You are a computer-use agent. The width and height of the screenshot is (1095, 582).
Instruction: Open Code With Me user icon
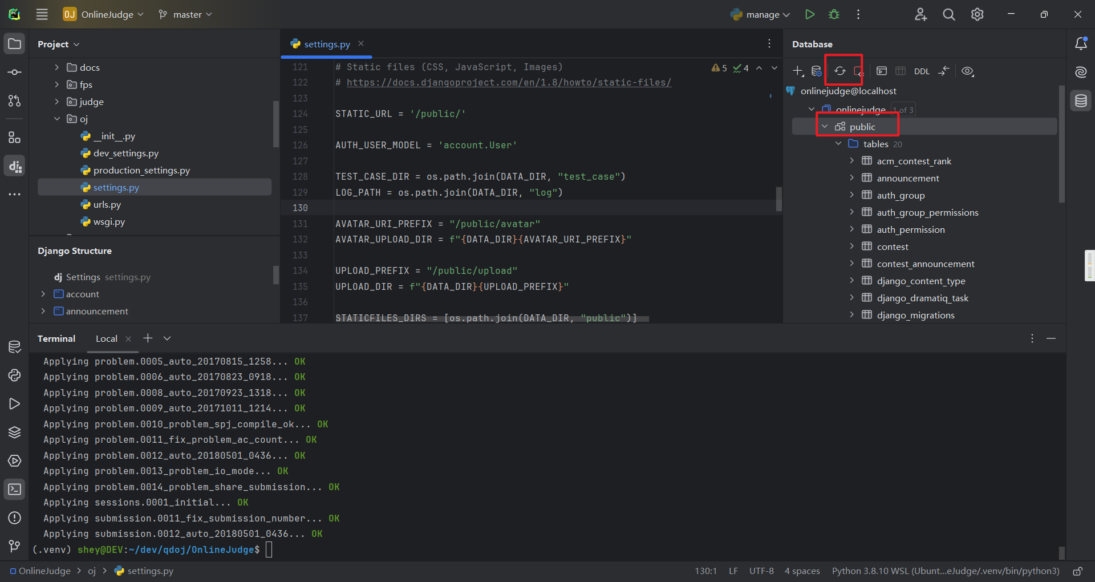click(x=920, y=14)
